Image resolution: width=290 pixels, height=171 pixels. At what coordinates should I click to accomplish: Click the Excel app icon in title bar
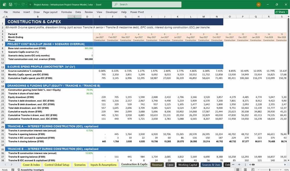(4, 4)
